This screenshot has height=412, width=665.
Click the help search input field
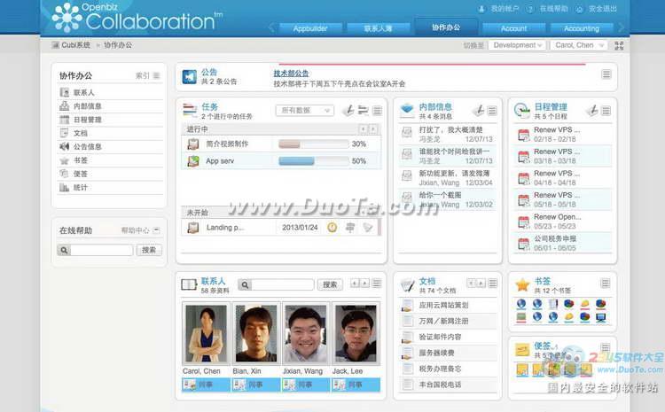[101, 250]
